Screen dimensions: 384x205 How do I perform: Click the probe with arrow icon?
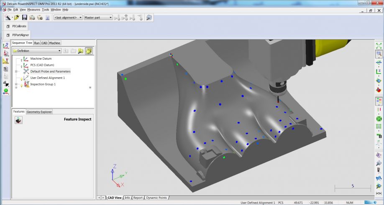140,18
